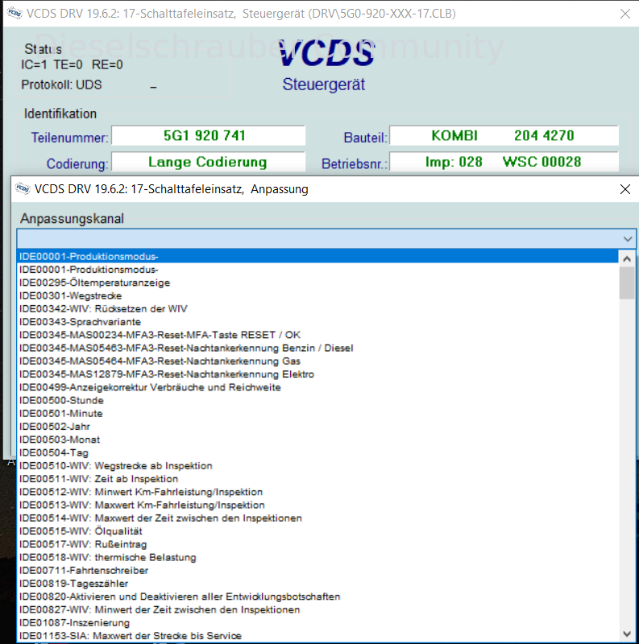
Task: Pick IDE00514 Maxwert der Zeit zwischen Inspektionen
Action: point(317,518)
